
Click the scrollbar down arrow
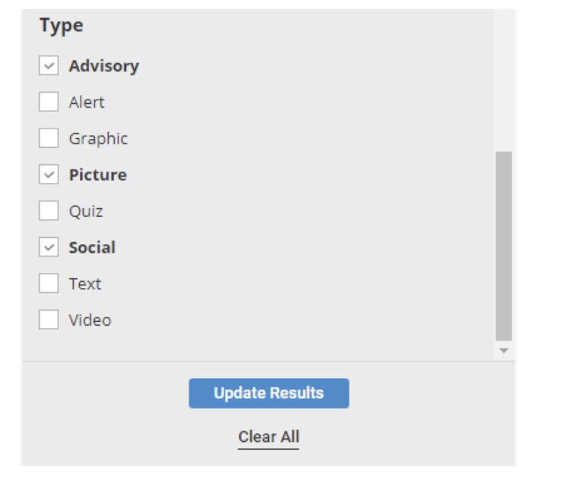[x=504, y=351]
